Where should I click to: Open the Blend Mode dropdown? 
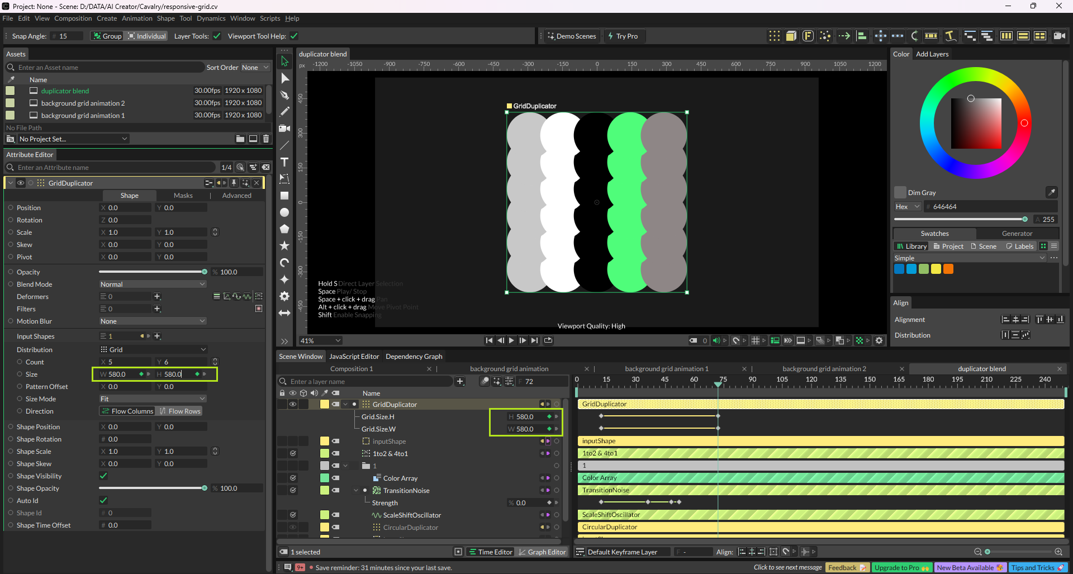click(x=153, y=284)
